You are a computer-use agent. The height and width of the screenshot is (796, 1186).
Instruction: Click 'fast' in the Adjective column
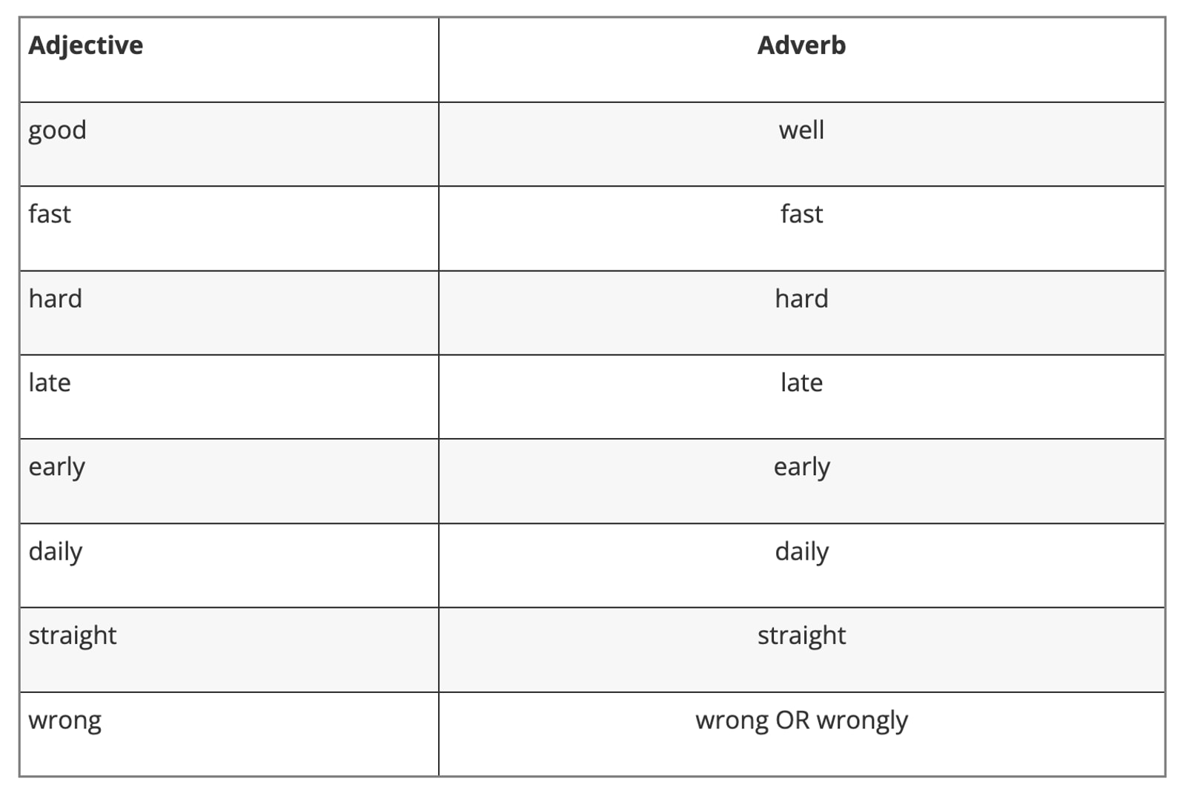tap(50, 214)
